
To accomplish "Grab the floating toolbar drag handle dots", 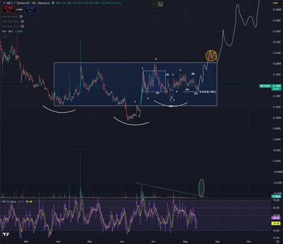I will [x=154, y=4].
